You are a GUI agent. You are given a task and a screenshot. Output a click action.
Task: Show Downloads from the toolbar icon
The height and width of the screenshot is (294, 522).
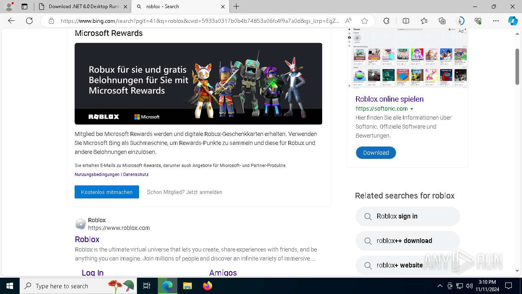[460, 21]
